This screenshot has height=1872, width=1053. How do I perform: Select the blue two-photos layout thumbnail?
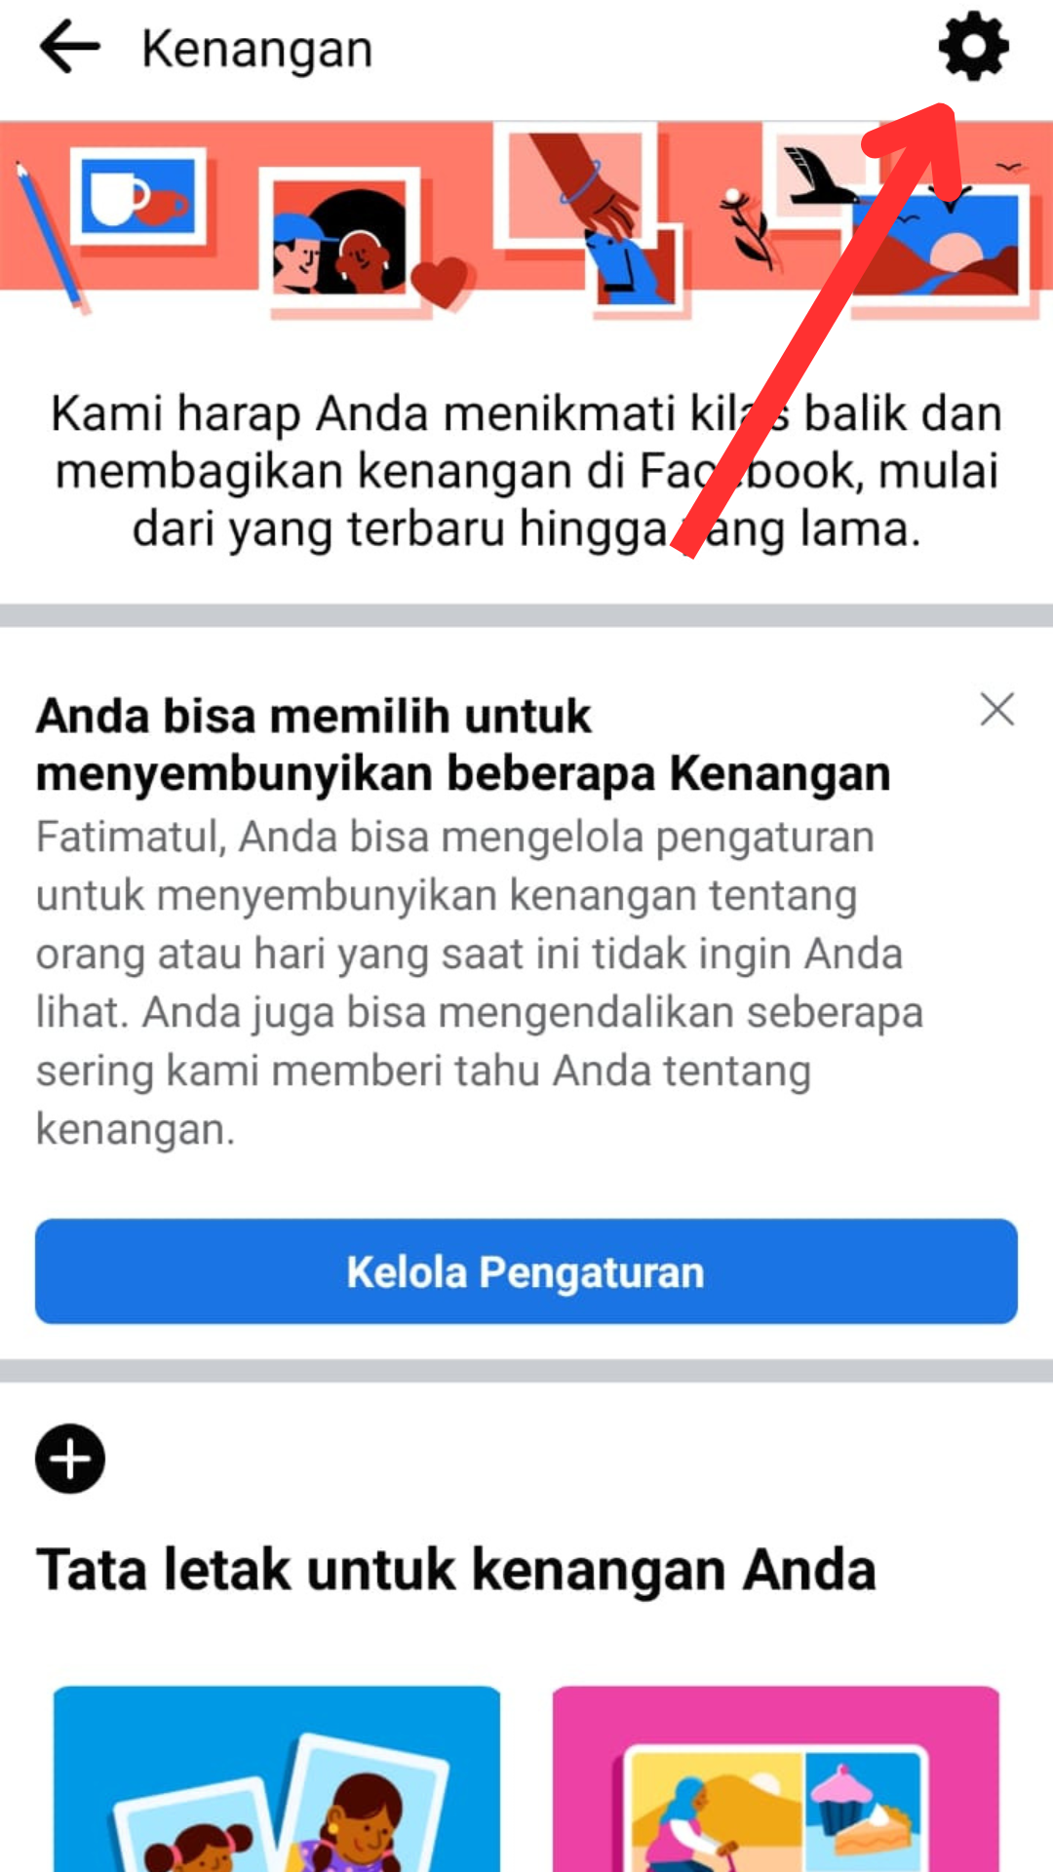pos(277,1778)
